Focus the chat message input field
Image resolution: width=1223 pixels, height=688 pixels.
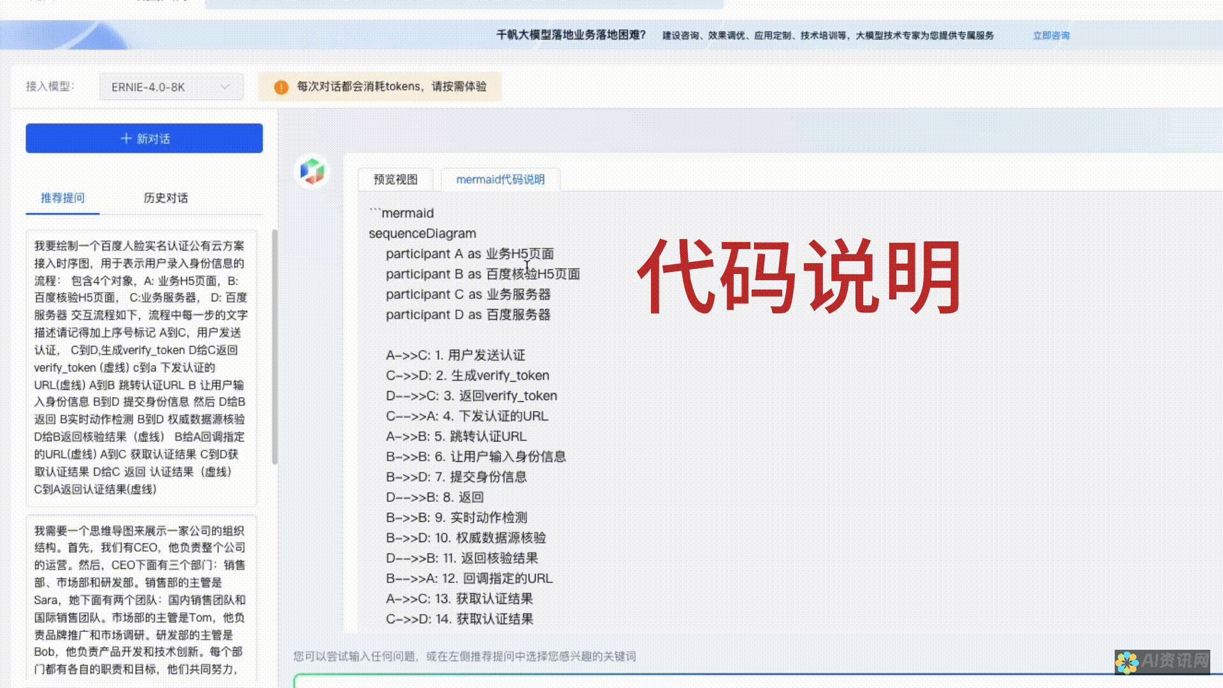[x=758, y=680]
